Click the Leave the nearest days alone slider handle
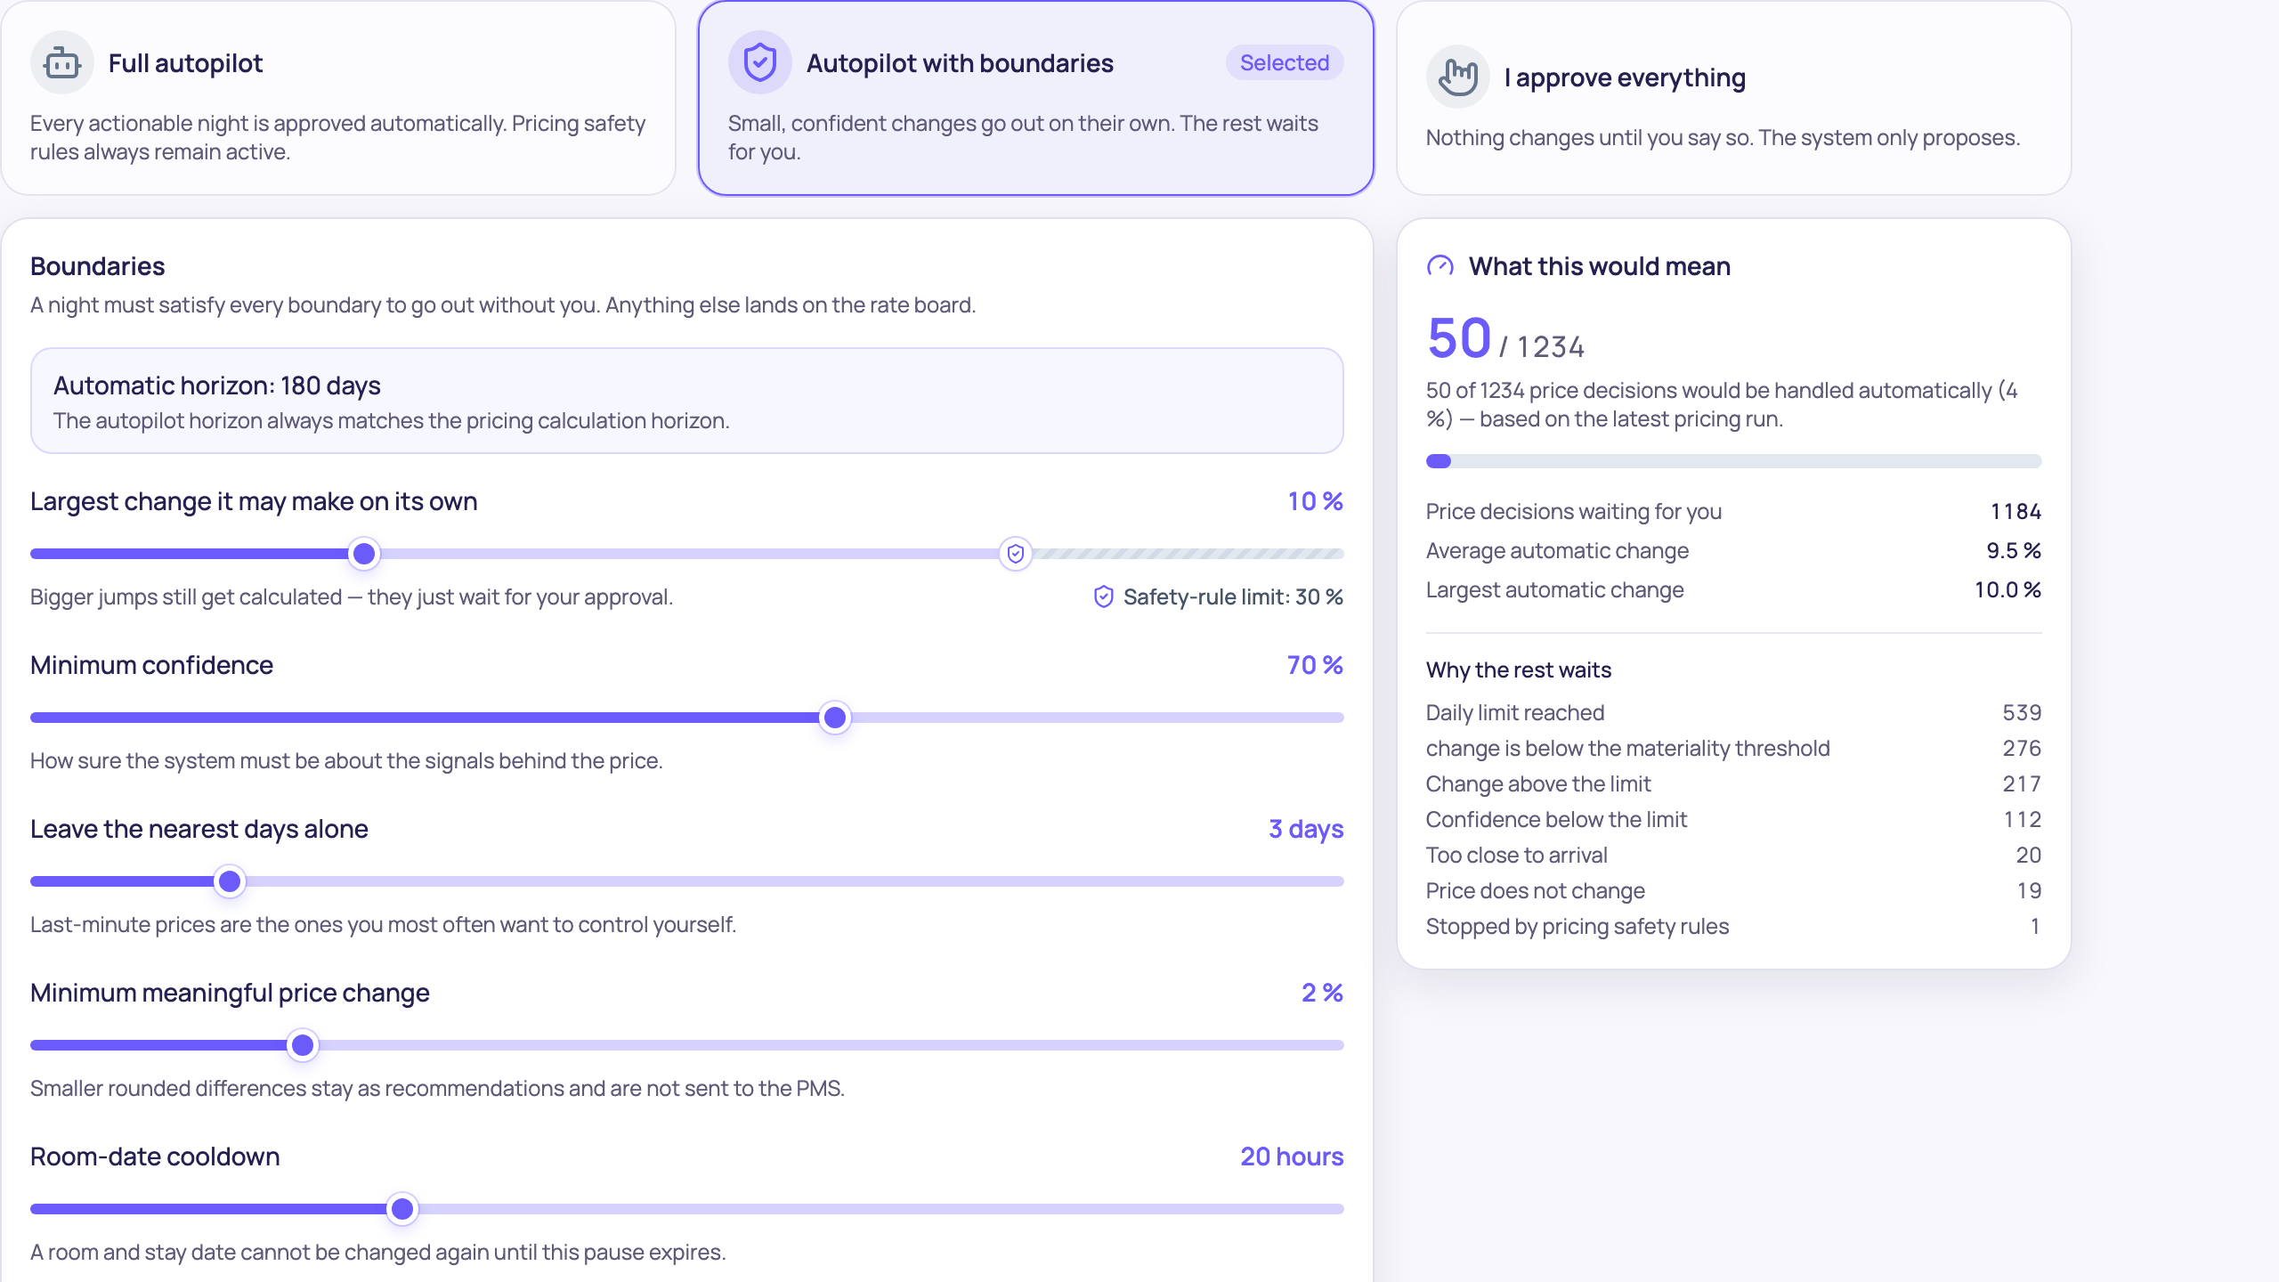2279x1282 pixels. pyautogui.click(x=230, y=881)
